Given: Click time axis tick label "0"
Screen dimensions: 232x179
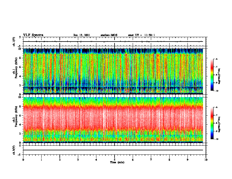Looking at the screenshot, I should [23, 160].
